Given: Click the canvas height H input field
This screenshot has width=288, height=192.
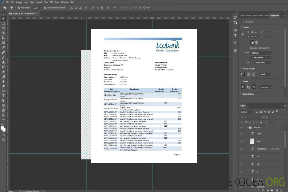Looking at the screenshot, I should point(254,37).
